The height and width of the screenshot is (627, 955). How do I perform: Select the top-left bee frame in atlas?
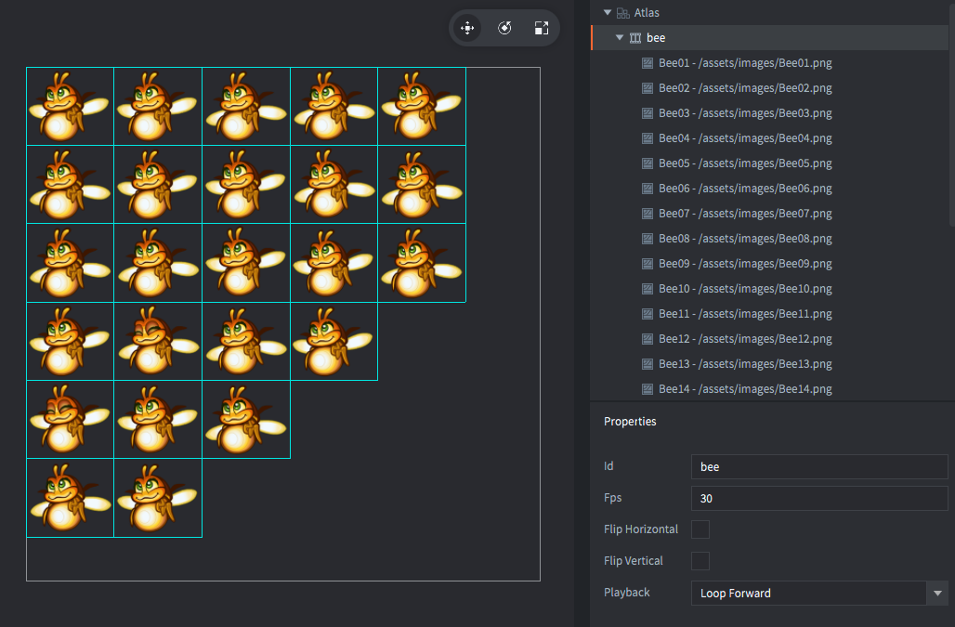pyautogui.click(x=70, y=106)
